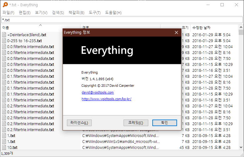Click file icon of 0-255 to 16-235.txt
This screenshot has height=157, width=244.
coord(4,41)
